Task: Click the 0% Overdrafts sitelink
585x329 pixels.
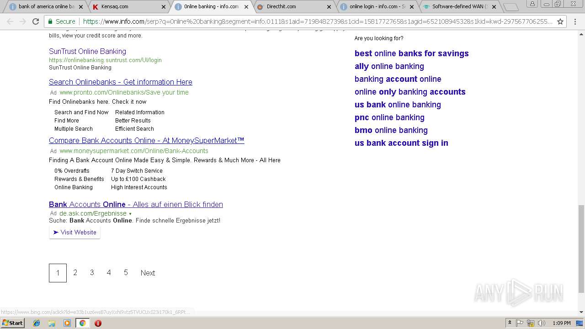Action: click(x=72, y=170)
